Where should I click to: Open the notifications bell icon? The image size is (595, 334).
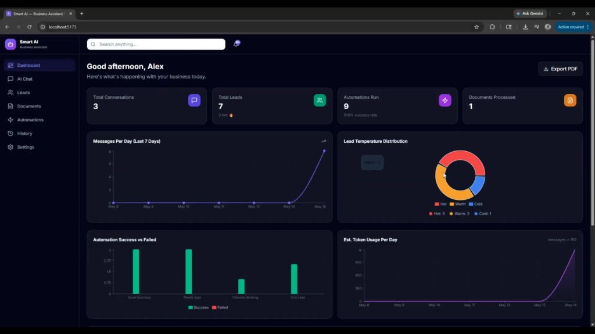pyautogui.click(x=236, y=44)
